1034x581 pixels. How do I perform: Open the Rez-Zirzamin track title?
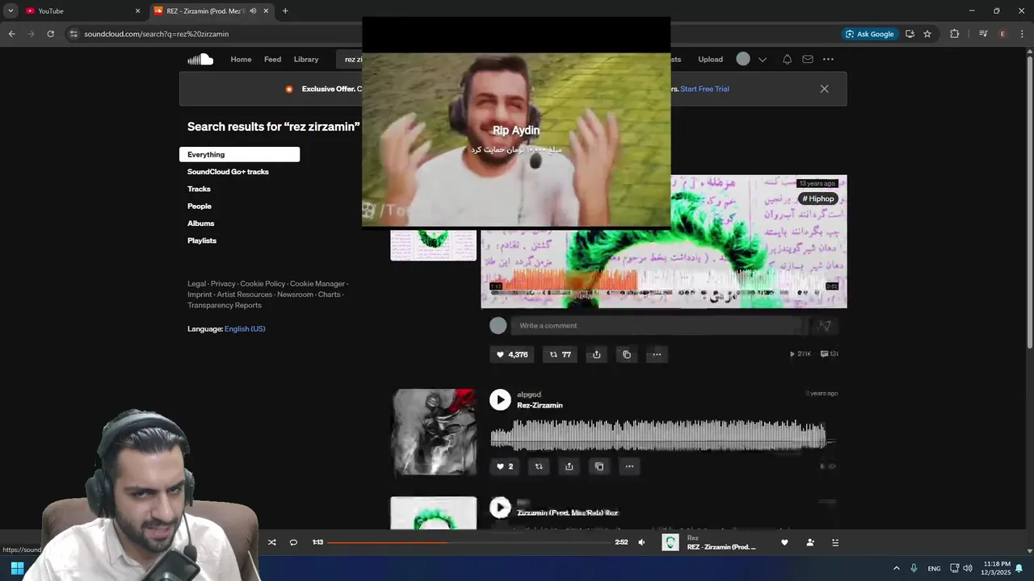tap(540, 405)
